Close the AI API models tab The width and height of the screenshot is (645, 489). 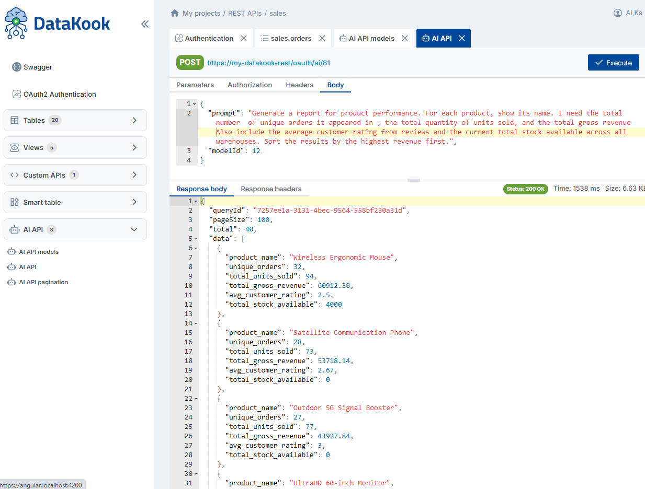tap(404, 38)
